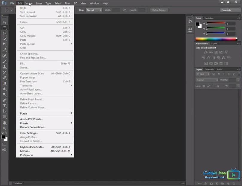Open the Menus customization entry
This screenshot has height=186, width=242.
45,151
